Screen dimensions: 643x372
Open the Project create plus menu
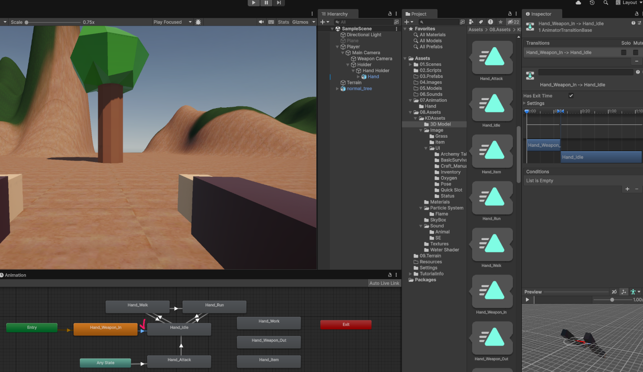click(408, 22)
